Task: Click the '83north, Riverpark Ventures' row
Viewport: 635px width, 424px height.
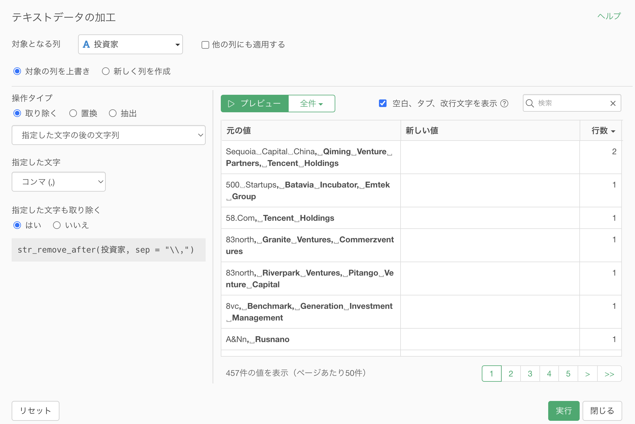Action: click(x=311, y=279)
